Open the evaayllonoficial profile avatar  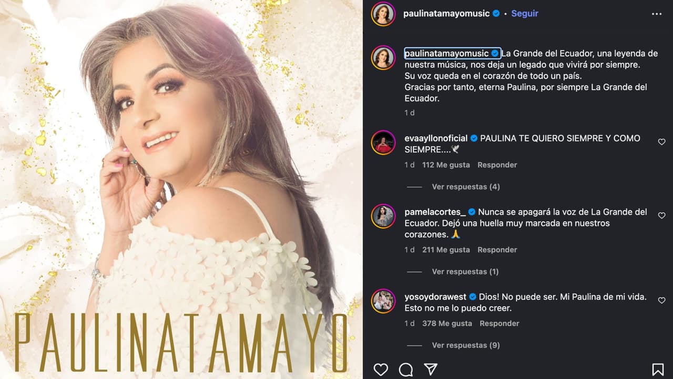(383, 142)
